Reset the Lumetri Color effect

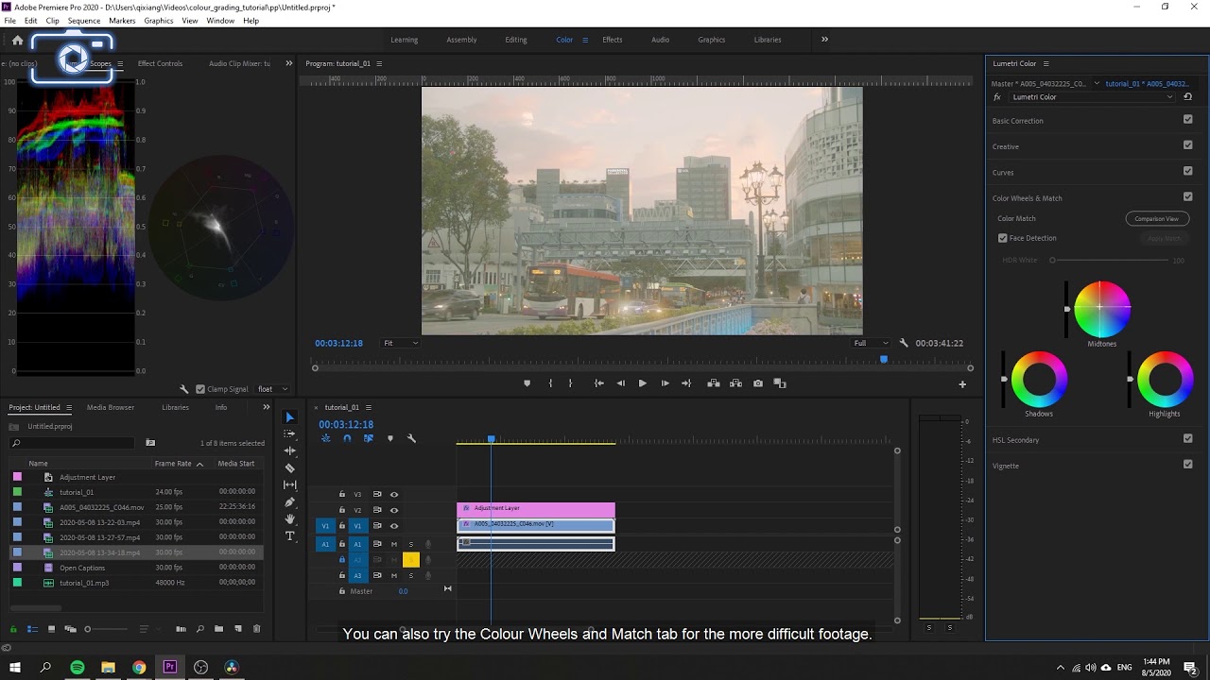[1188, 96]
